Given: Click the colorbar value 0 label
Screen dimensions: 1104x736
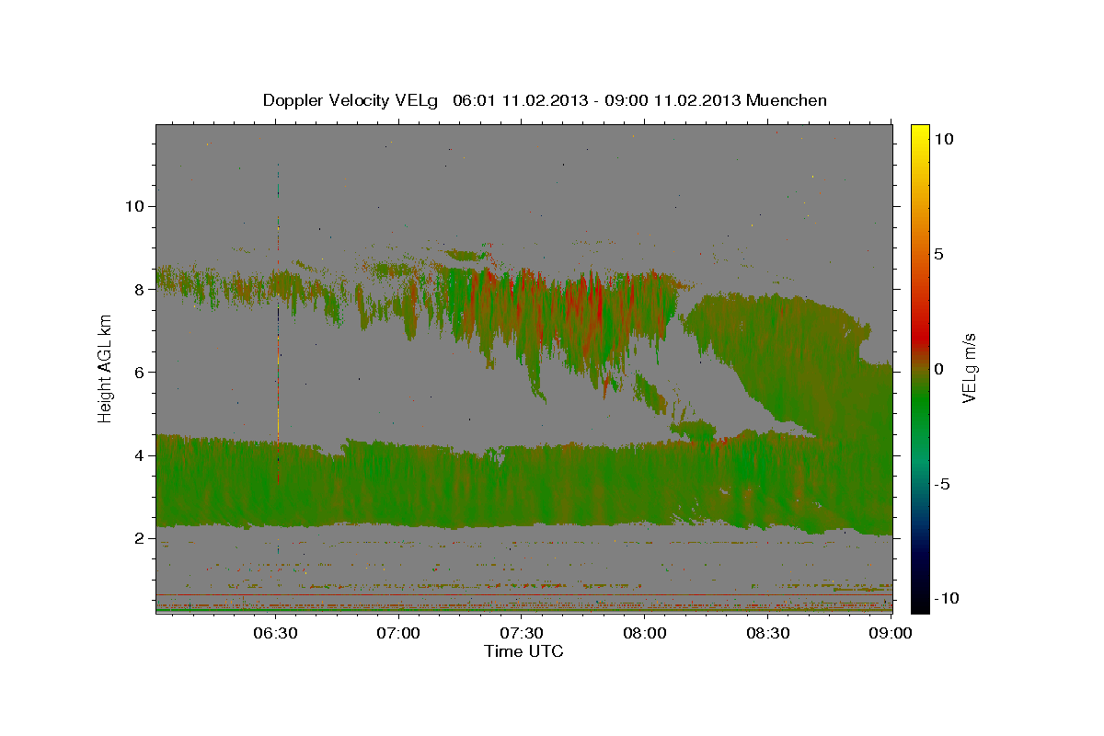Looking at the screenshot, I should point(938,369).
